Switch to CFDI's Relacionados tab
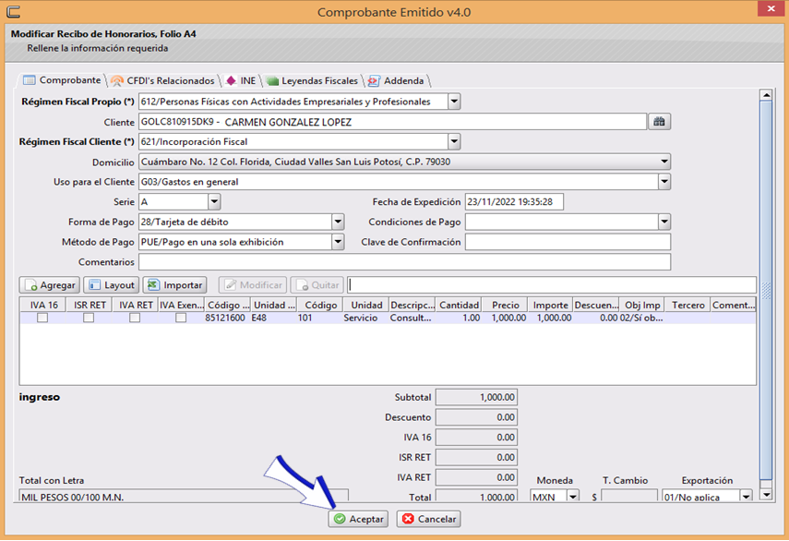 tap(163, 80)
